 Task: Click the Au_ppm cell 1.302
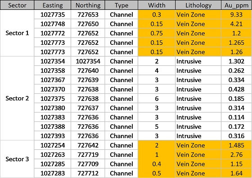(x=236, y=61)
